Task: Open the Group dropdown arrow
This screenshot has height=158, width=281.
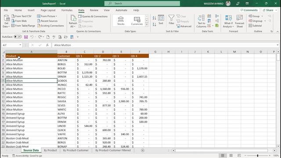Action: (262, 16)
